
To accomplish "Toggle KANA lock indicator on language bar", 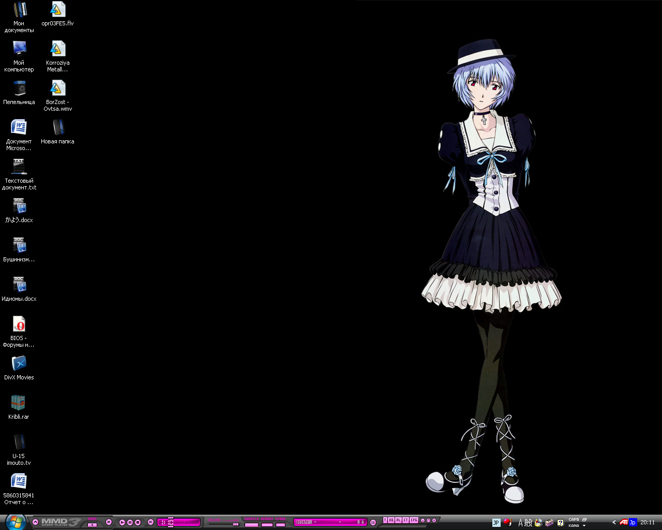I will coord(574,525).
